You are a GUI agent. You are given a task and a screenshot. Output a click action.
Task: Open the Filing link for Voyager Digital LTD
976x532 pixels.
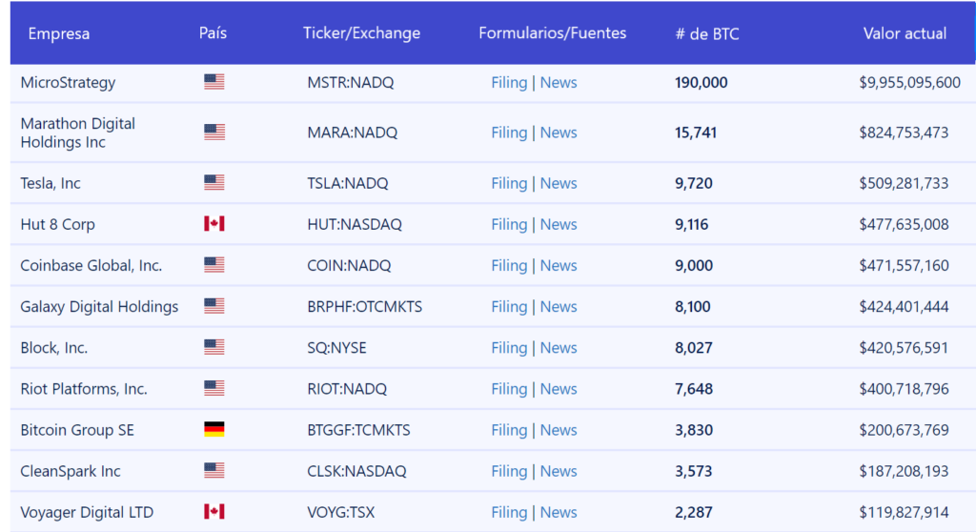pyautogui.click(x=509, y=513)
